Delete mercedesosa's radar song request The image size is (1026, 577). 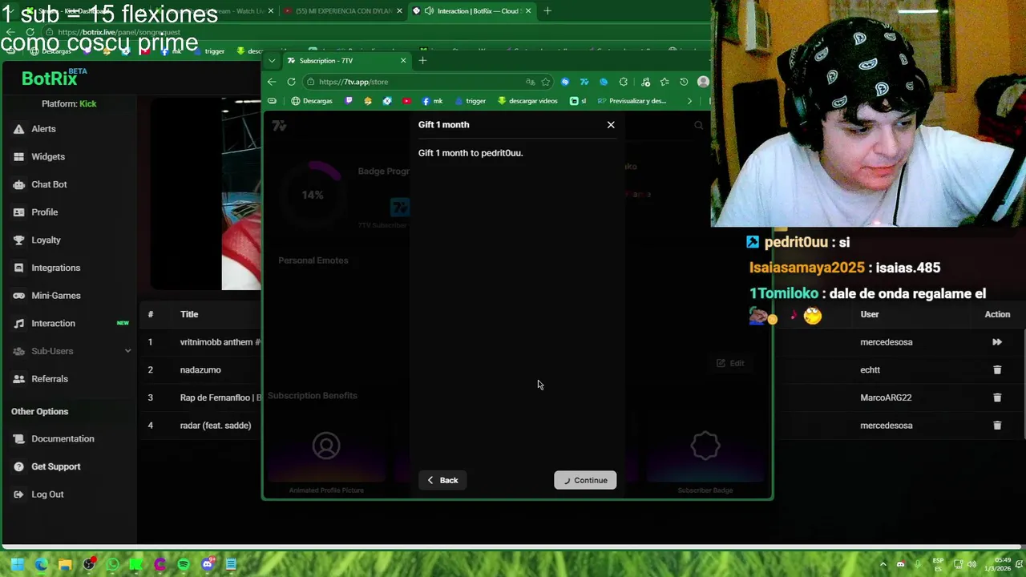pos(997,426)
